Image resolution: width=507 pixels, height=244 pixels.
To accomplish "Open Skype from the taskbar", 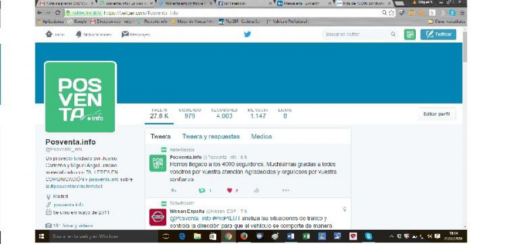I will coord(368,236).
